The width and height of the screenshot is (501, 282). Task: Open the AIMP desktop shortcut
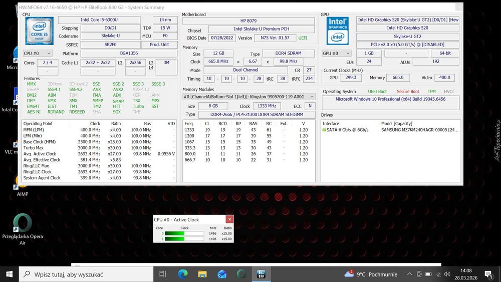point(23,186)
